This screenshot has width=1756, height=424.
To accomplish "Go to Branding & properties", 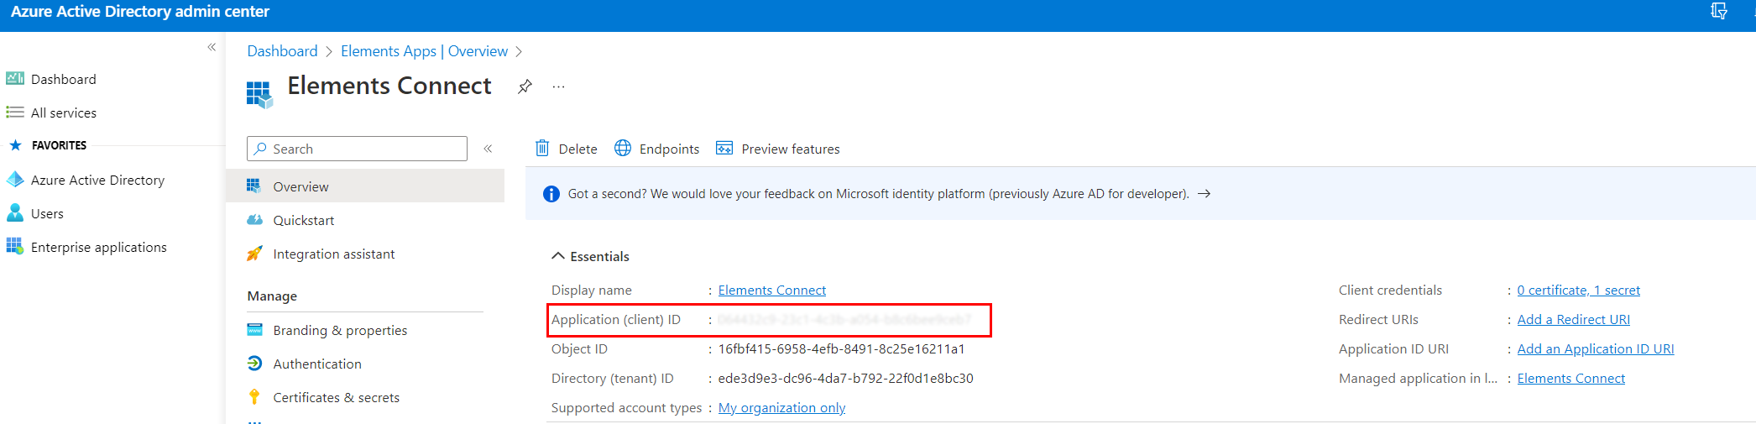I will pyautogui.click(x=339, y=330).
